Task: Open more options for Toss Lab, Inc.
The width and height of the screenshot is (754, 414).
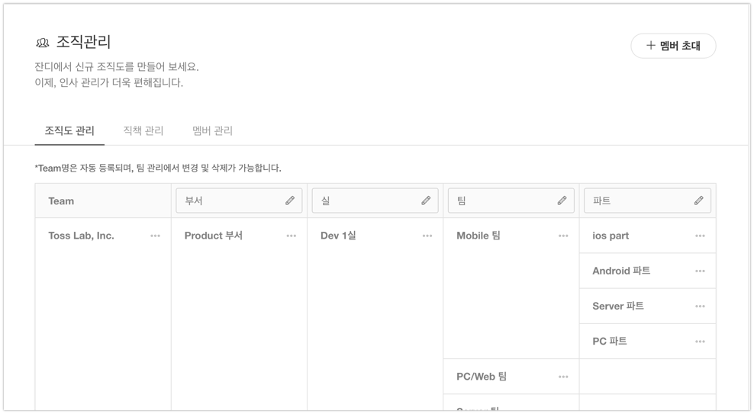Action: (x=155, y=236)
